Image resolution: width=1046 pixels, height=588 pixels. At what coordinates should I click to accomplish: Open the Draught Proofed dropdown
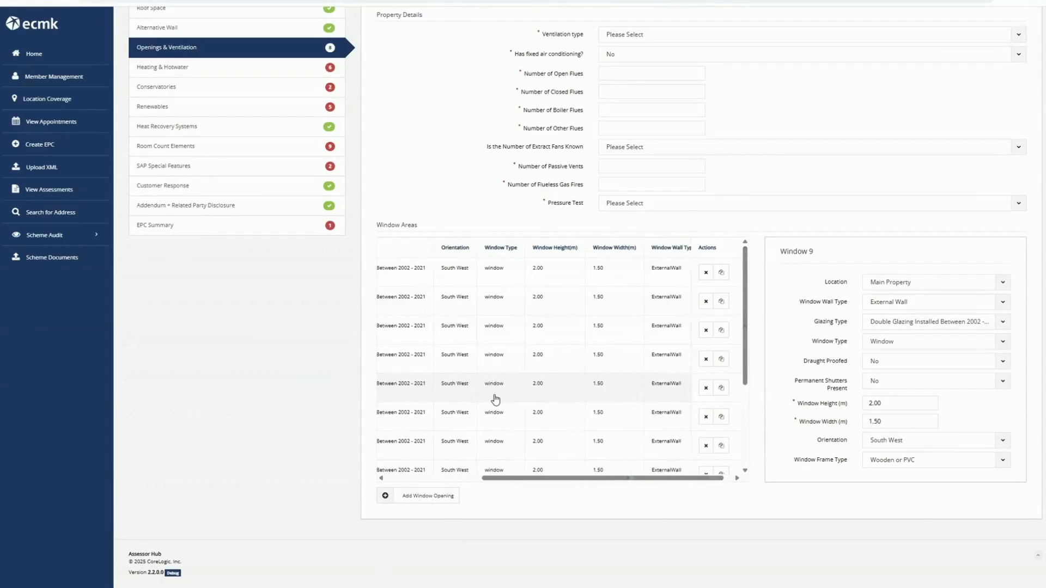pos(936,361)
